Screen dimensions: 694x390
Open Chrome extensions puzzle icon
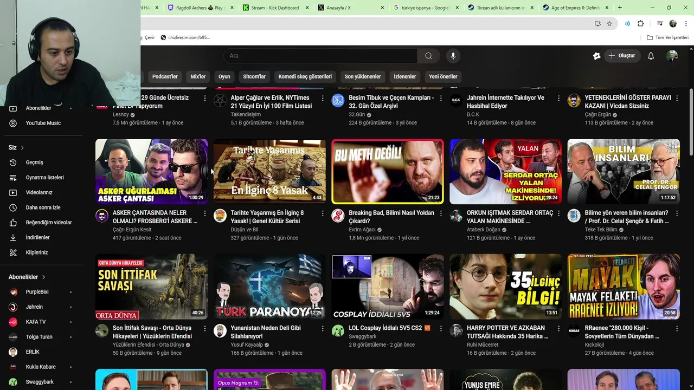641,24
